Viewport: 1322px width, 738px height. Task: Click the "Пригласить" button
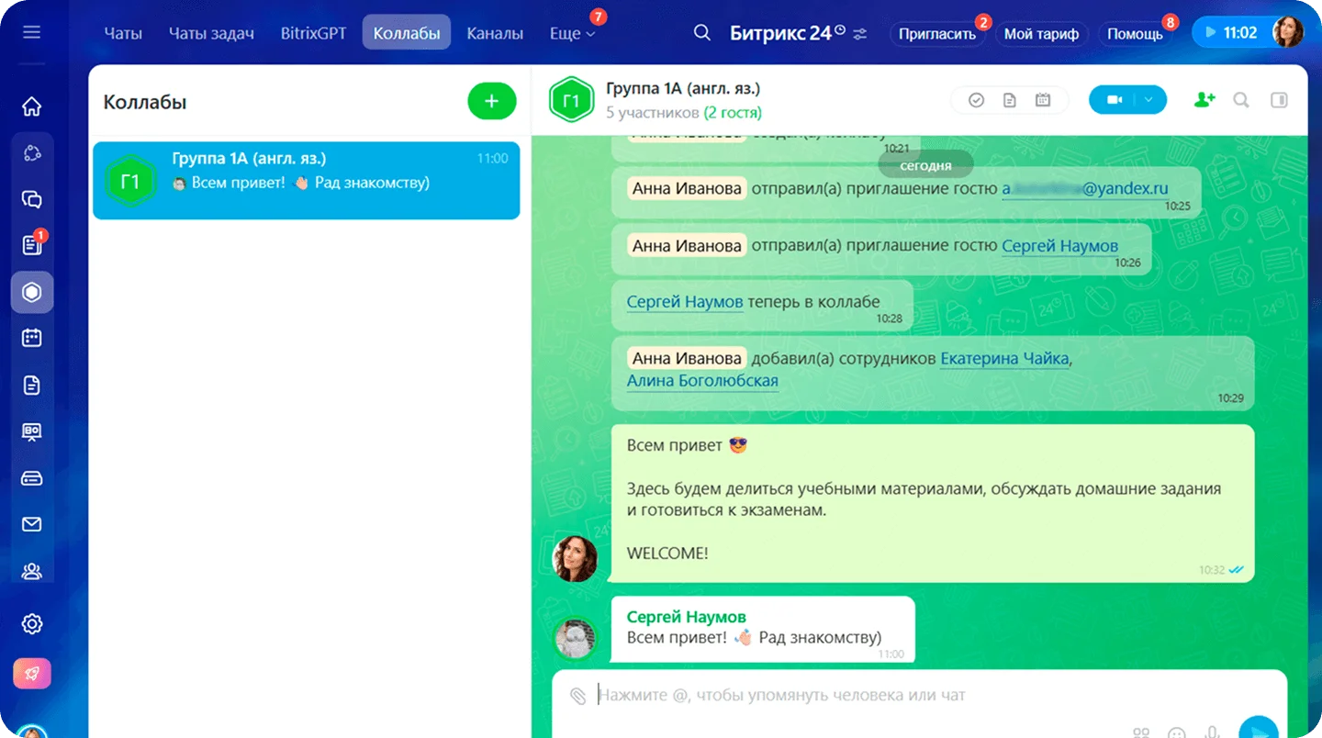point(936,34)
